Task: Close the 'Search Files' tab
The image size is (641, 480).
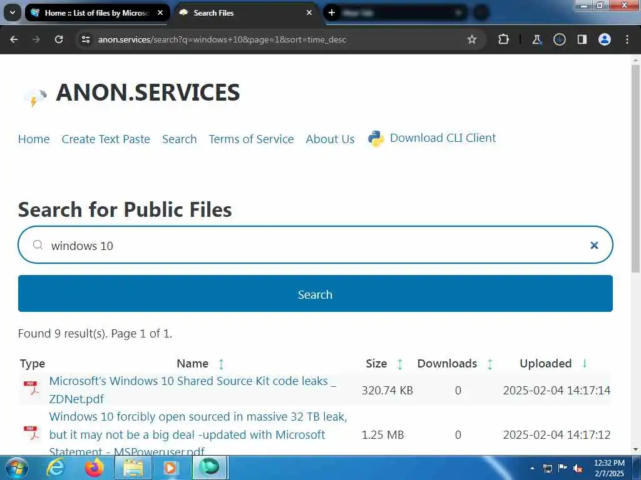Action: click(x=309, y=13)
